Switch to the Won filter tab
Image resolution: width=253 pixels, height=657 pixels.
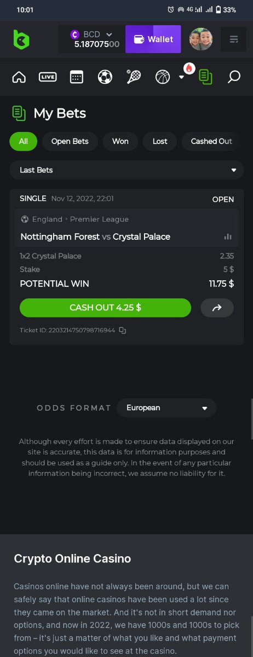point(120,141)
